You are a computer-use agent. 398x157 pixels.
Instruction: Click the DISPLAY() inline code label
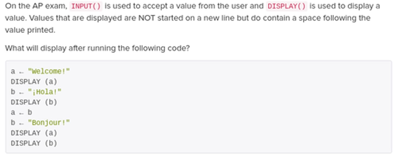(x=287, y=6)
